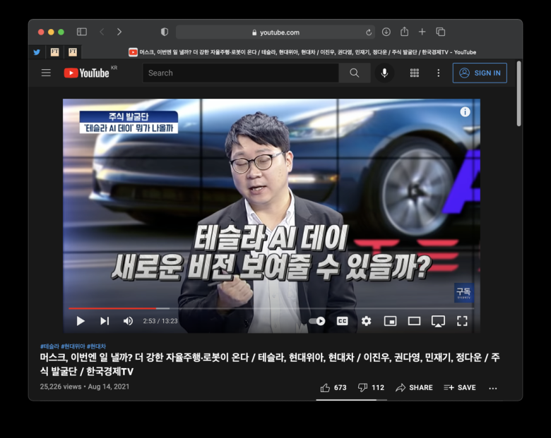Click the 2:53 / 13:23 time display
This screenshot has height=438, width=551.
160,321
